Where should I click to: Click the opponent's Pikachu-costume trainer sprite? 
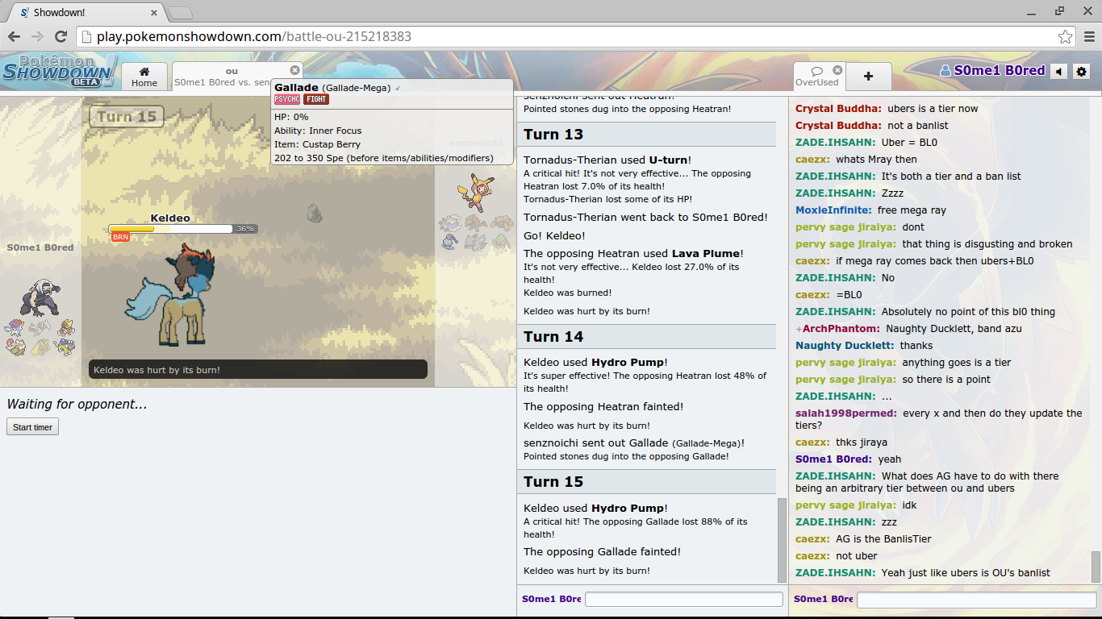pos(474,192)
